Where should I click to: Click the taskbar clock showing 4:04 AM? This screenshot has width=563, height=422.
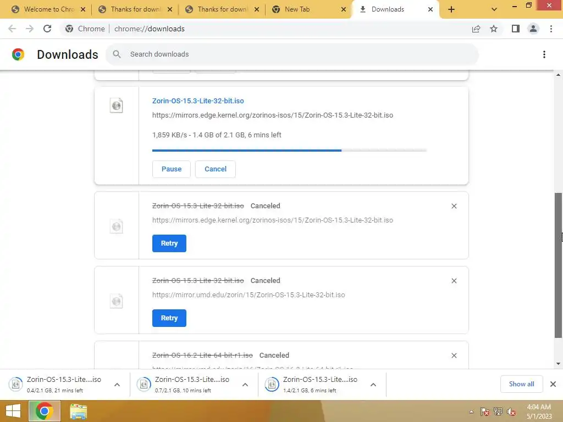[539, 412]
